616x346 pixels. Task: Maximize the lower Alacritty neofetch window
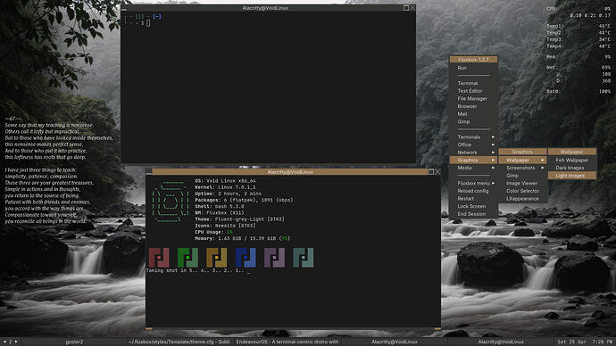[x=431, y=172]
